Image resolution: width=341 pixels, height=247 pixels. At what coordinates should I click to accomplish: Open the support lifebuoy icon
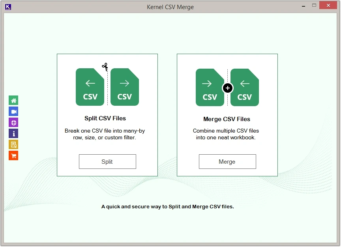tap(13, 123)
